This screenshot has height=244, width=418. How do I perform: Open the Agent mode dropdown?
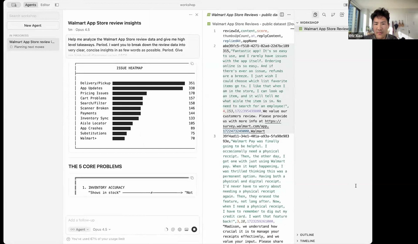(79, 229)
